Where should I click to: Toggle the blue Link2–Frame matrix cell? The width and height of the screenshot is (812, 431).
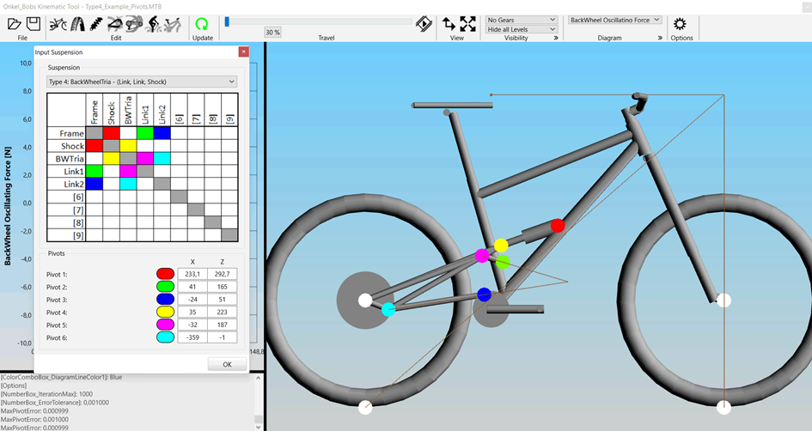coord(94,184)
